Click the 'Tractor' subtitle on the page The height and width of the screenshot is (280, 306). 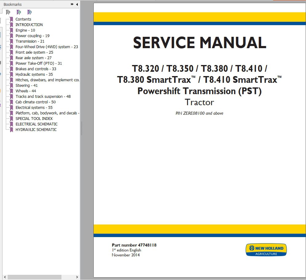coord(199,102)
